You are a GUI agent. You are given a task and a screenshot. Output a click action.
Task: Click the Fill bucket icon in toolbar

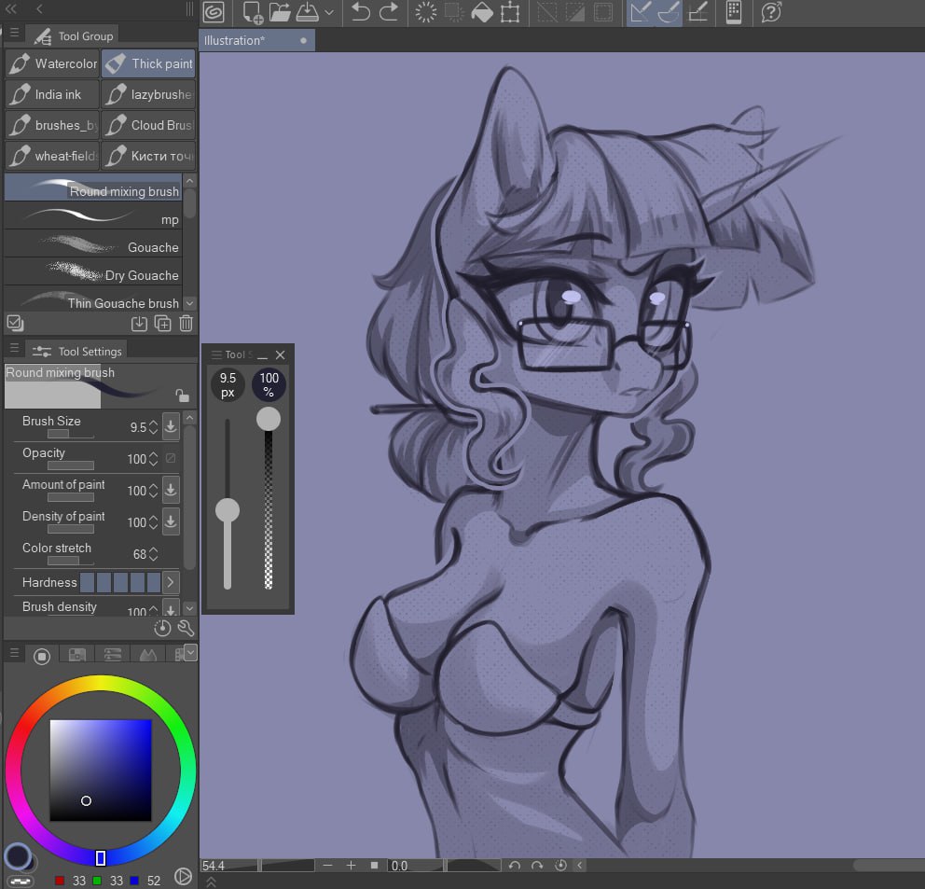[482, 12]
